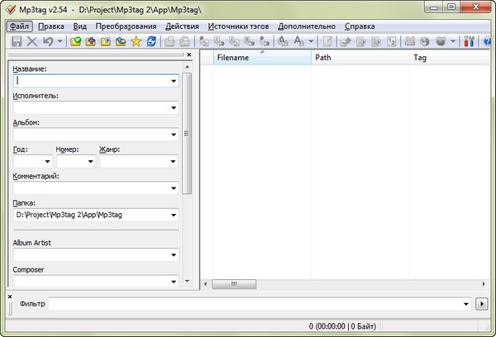496x337 pixels.
Task: Open the Вид menu
Action: 79,26
